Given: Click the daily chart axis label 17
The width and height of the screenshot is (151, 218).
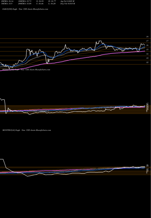Looking at the screenshot, I should click(147, 41).
